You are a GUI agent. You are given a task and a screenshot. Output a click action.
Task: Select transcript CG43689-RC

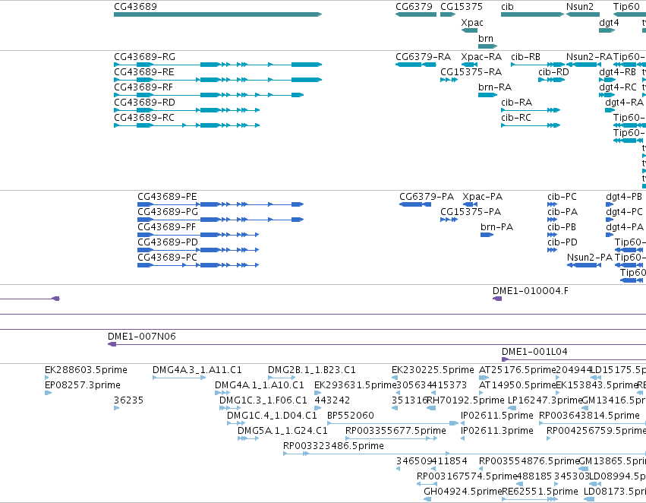point(187,125)
